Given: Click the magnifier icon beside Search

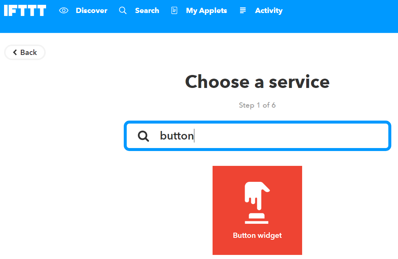Looking at the screenshot, I should tap(123, 10).
